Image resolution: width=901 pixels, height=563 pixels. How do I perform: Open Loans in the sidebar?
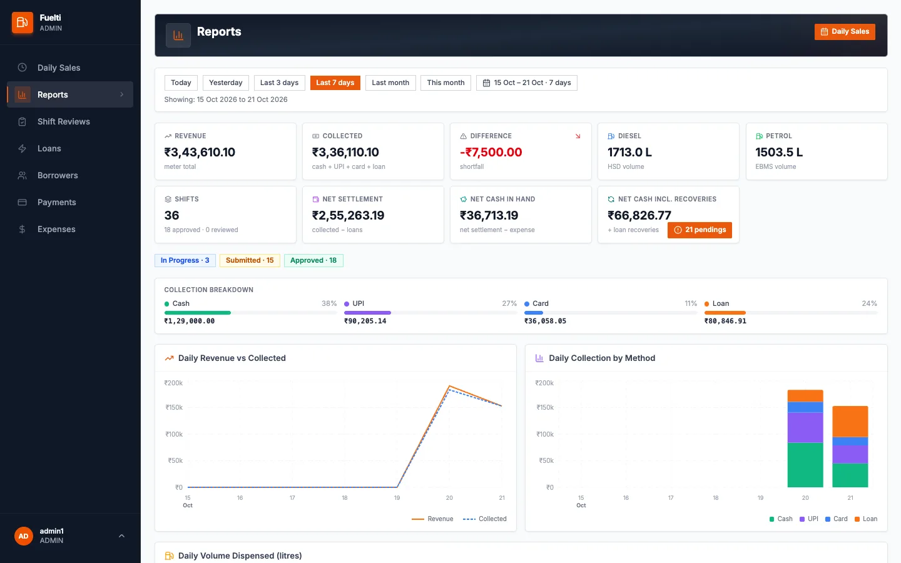point(70,148)
